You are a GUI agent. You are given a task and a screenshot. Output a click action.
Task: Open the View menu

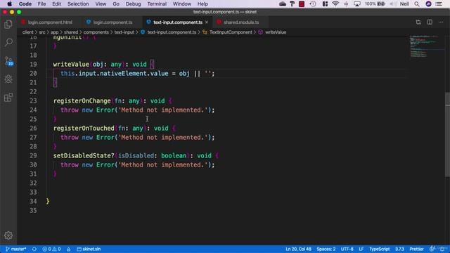[101, 4]
